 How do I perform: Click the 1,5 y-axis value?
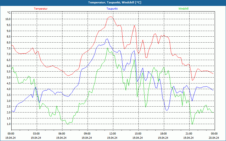[x=9, y=118]
